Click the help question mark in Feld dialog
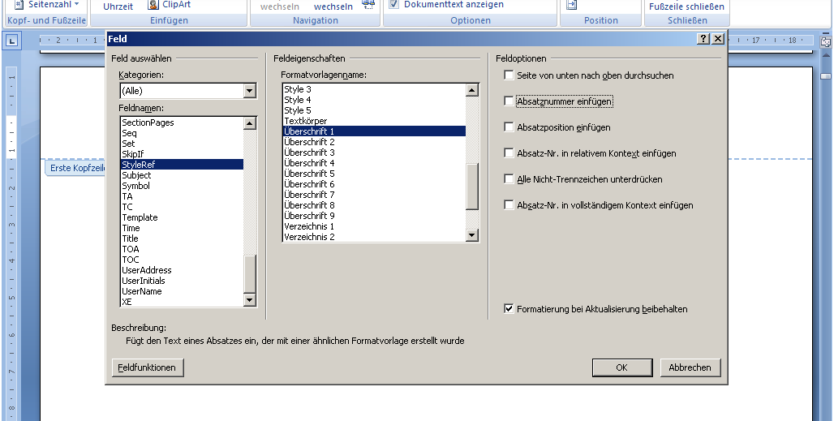The image size is (834, 421). (x=703, y=39)
